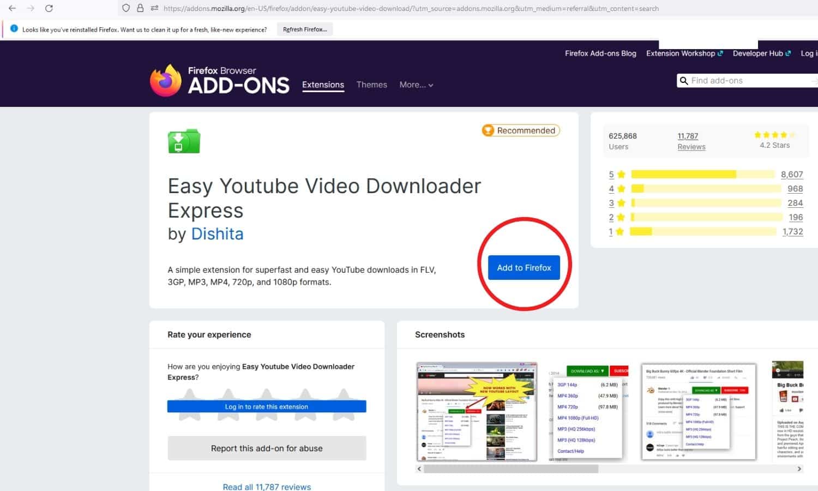The width and height of the screenshot is (818, 491).
Task: Open Developer Hub link
Action: [x=762, y=53]
